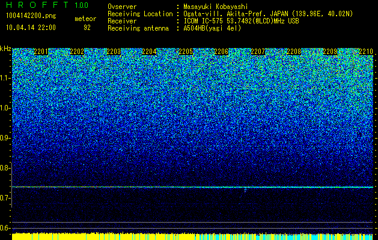Click the 2209 time marker
Image resolution: width=378 pixels, height=240 pixels.
[330, 51]
